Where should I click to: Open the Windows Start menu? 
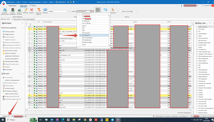[3, 120]
